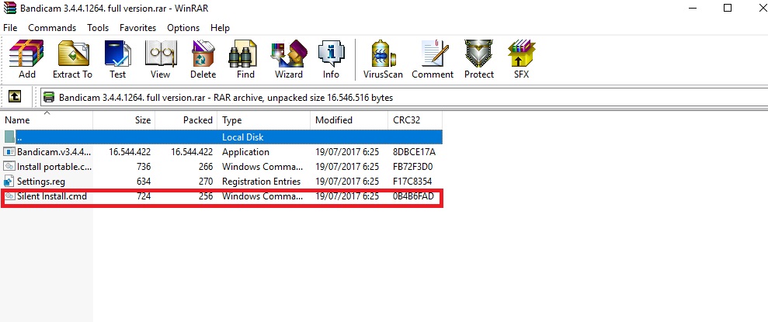Select the Bandicam.v3.4.4... file name
The height and width of the screenshot is (322, 768).
(54, 152)
